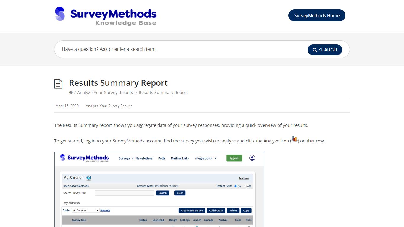Click My Surveys help question-mark icon

pyautogui.click(x=89, y=178)
